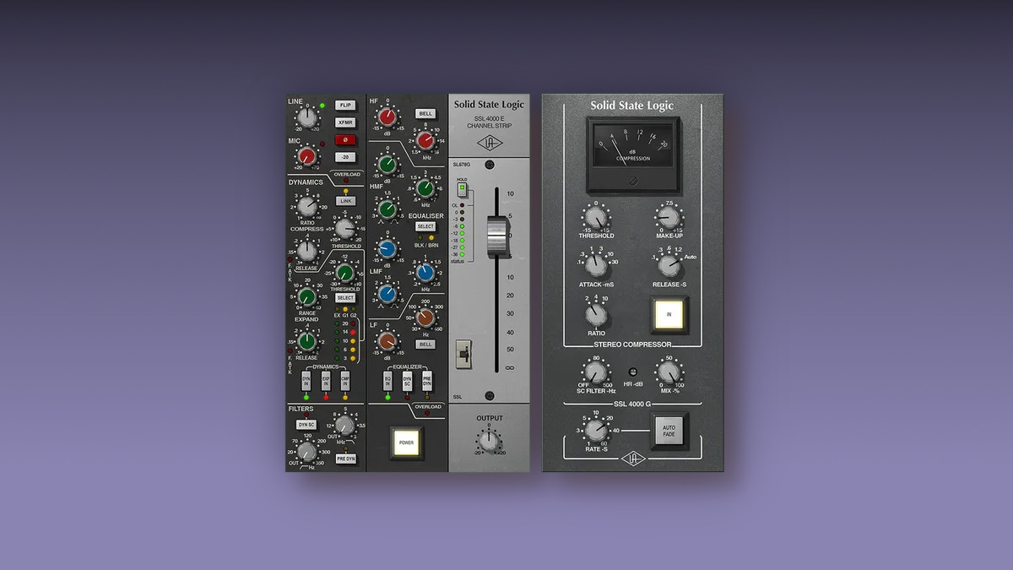
Task: Toggle the EQ IN switch
Action: (388, 381)
